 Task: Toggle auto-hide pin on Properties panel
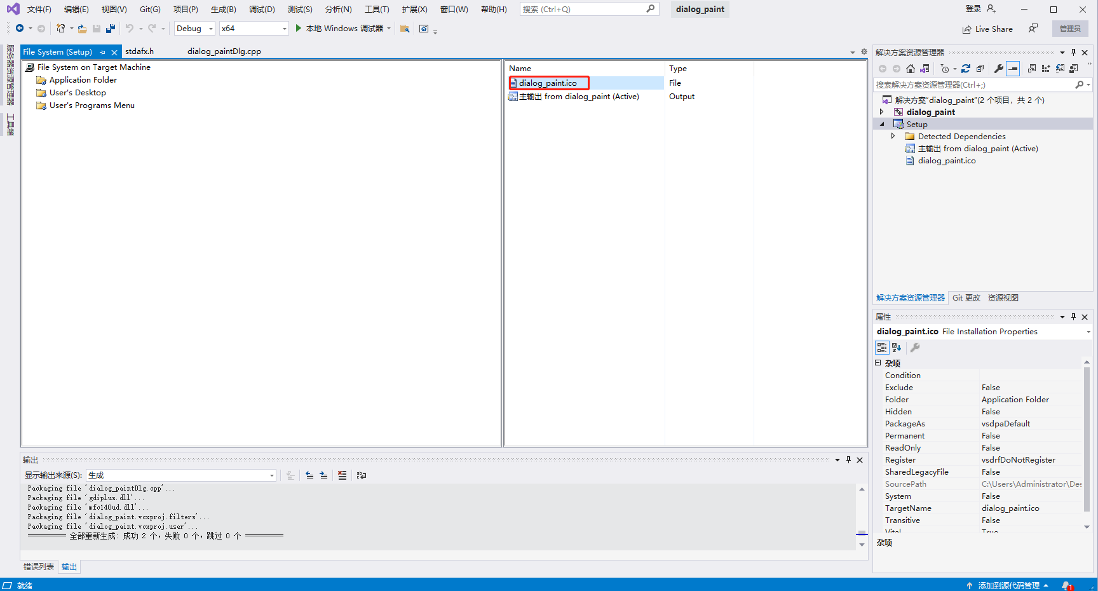pos(1073,316)
